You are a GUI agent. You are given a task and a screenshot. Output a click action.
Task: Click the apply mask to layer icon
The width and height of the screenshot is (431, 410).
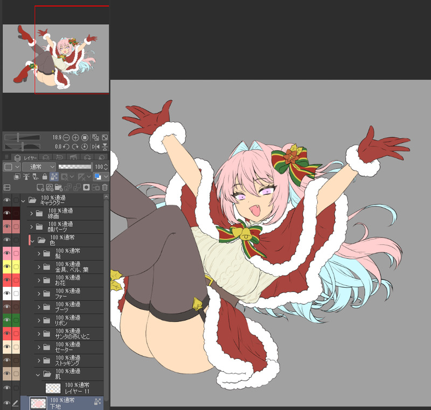[96, 187]
